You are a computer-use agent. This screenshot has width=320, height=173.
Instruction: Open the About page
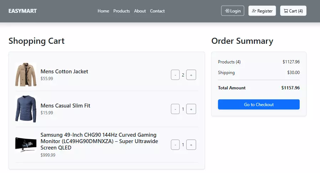point(140,11)
